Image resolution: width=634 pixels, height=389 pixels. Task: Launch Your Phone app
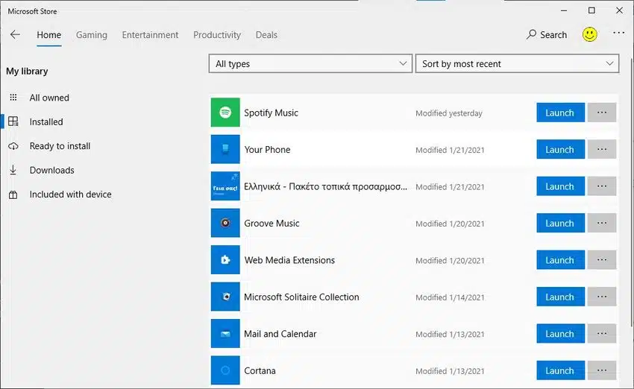[x=560, y=149]
